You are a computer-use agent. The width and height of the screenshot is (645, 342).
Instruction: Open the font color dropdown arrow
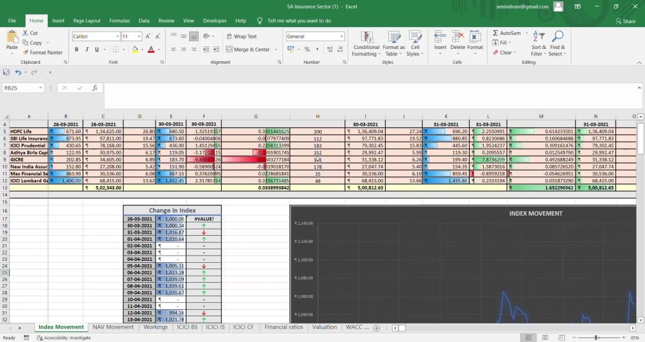click(159, 50)
